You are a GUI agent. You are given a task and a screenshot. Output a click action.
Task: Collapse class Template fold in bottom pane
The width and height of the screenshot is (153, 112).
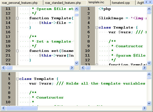[17, 79]
